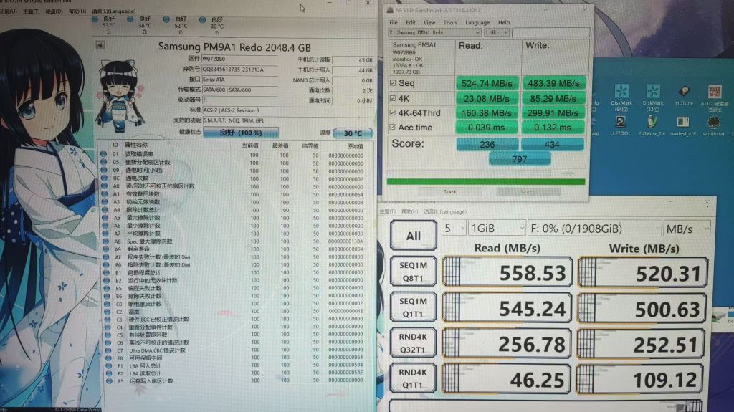Run SEQ1M Q1T1 test

(414, 307)
